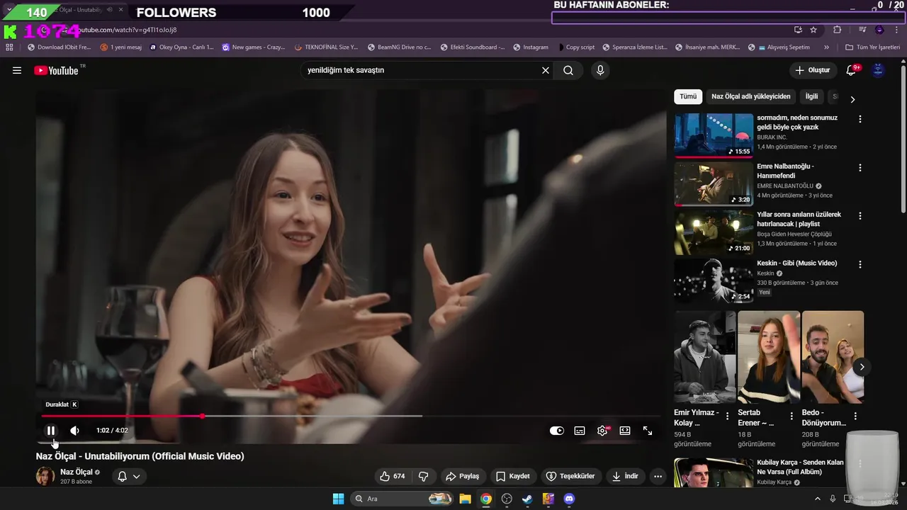Open Emre Nalbantoğlu - Hanımefendi video title
907x510 pixels.
(785, 171)
